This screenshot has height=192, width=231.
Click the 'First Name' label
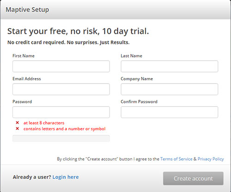pyautogui.click(x=24, y=56)
